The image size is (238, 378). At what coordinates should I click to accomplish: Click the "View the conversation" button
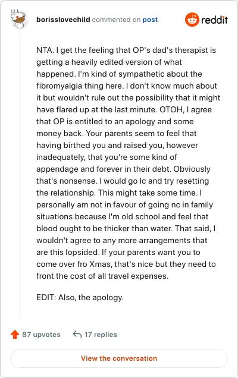[x=119, y=358]
